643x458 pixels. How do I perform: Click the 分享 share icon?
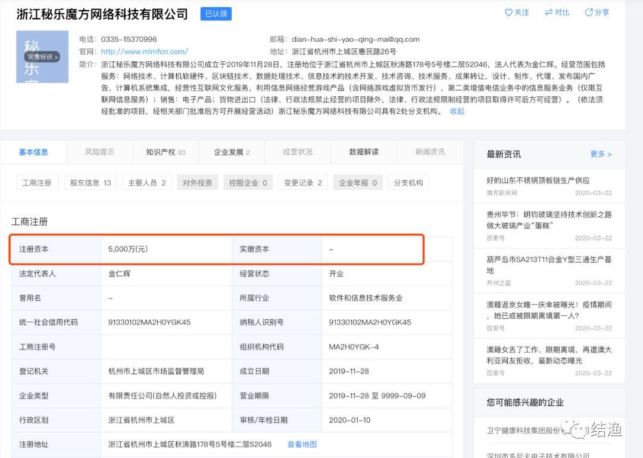[589, 13]
